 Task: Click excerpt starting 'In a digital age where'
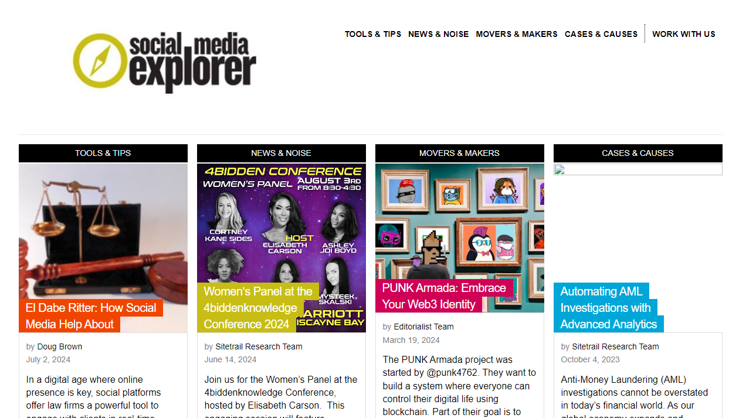pyautogui.click(x=94, y=396)
